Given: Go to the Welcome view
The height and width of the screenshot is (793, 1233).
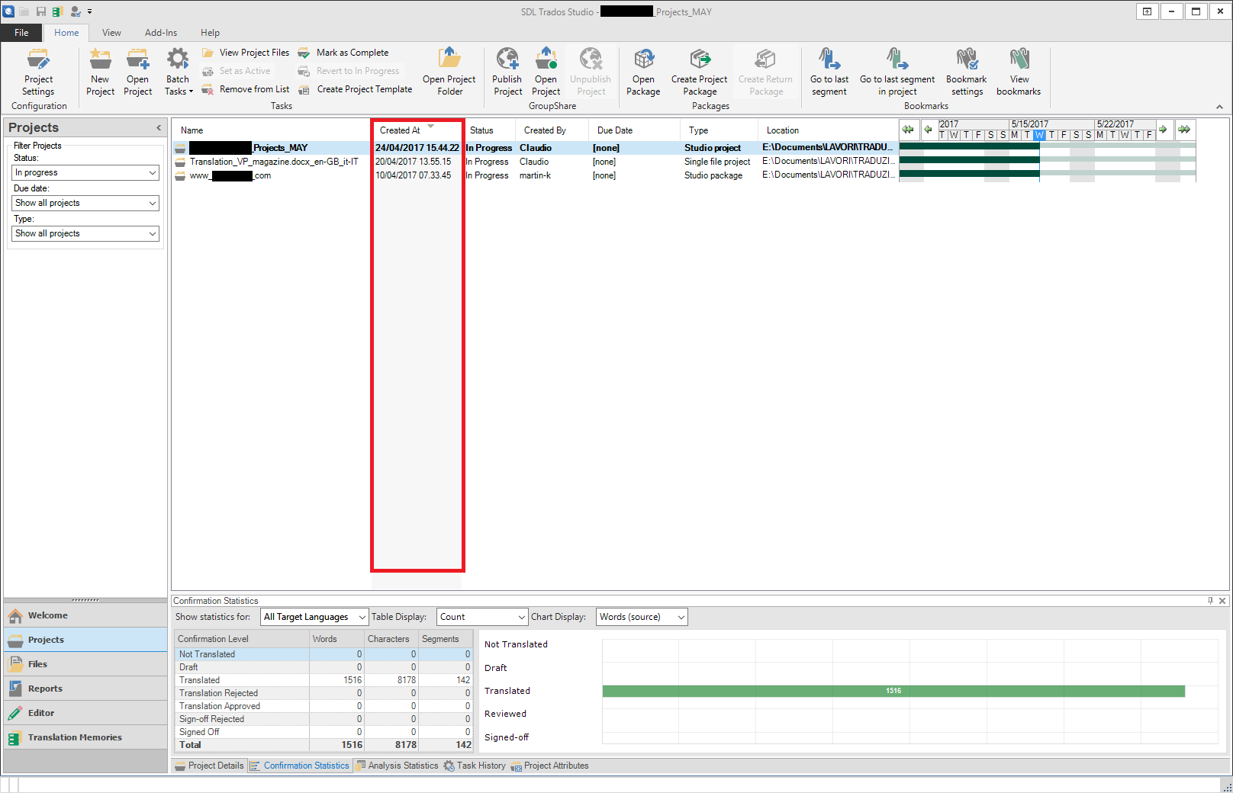Looking at the screenshot, I should [85, 615].
